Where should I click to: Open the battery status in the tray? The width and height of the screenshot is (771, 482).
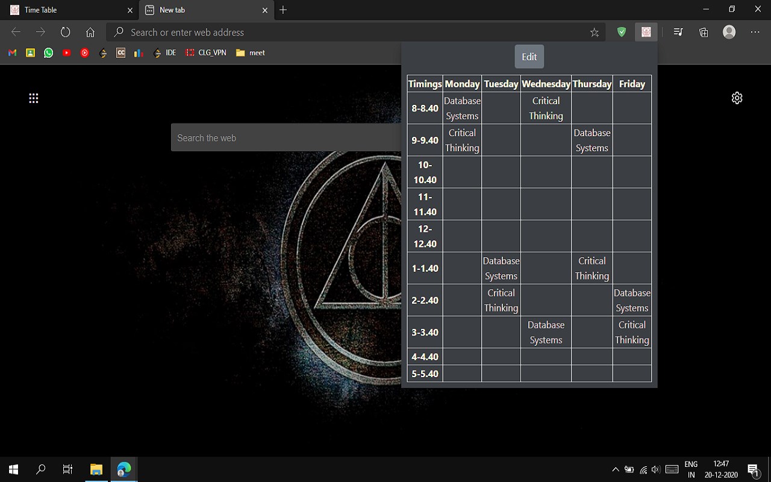click(x=629, y=469)
